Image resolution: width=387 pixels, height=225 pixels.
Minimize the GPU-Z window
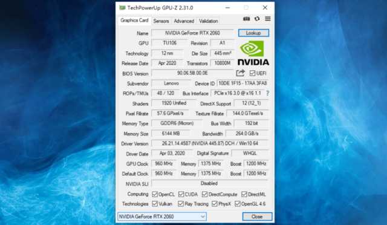(227, 8)
